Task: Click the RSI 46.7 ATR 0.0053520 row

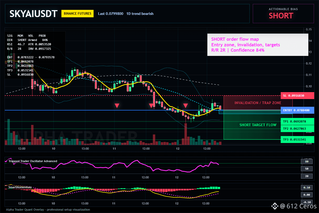Action: (x=29, y=44)
